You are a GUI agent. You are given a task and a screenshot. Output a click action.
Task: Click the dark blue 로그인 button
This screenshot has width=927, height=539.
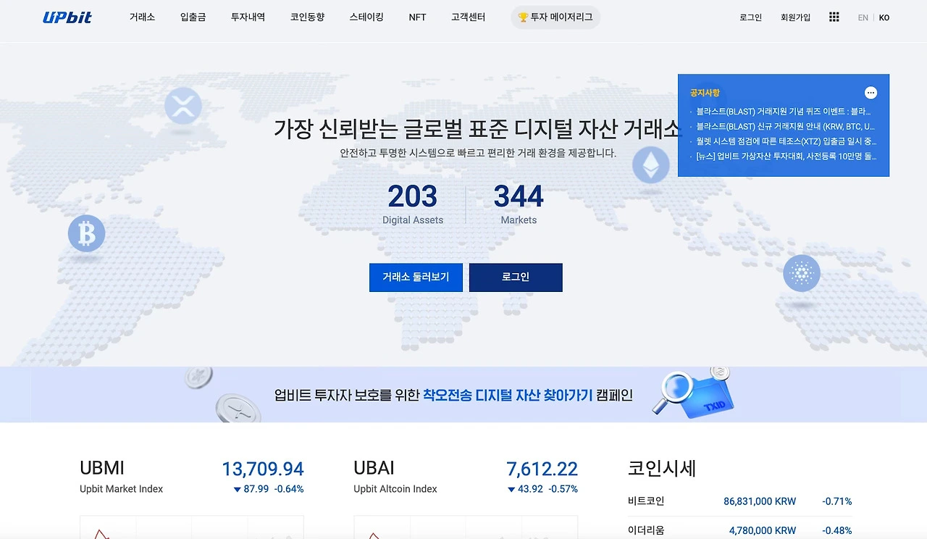click(516, 277)
